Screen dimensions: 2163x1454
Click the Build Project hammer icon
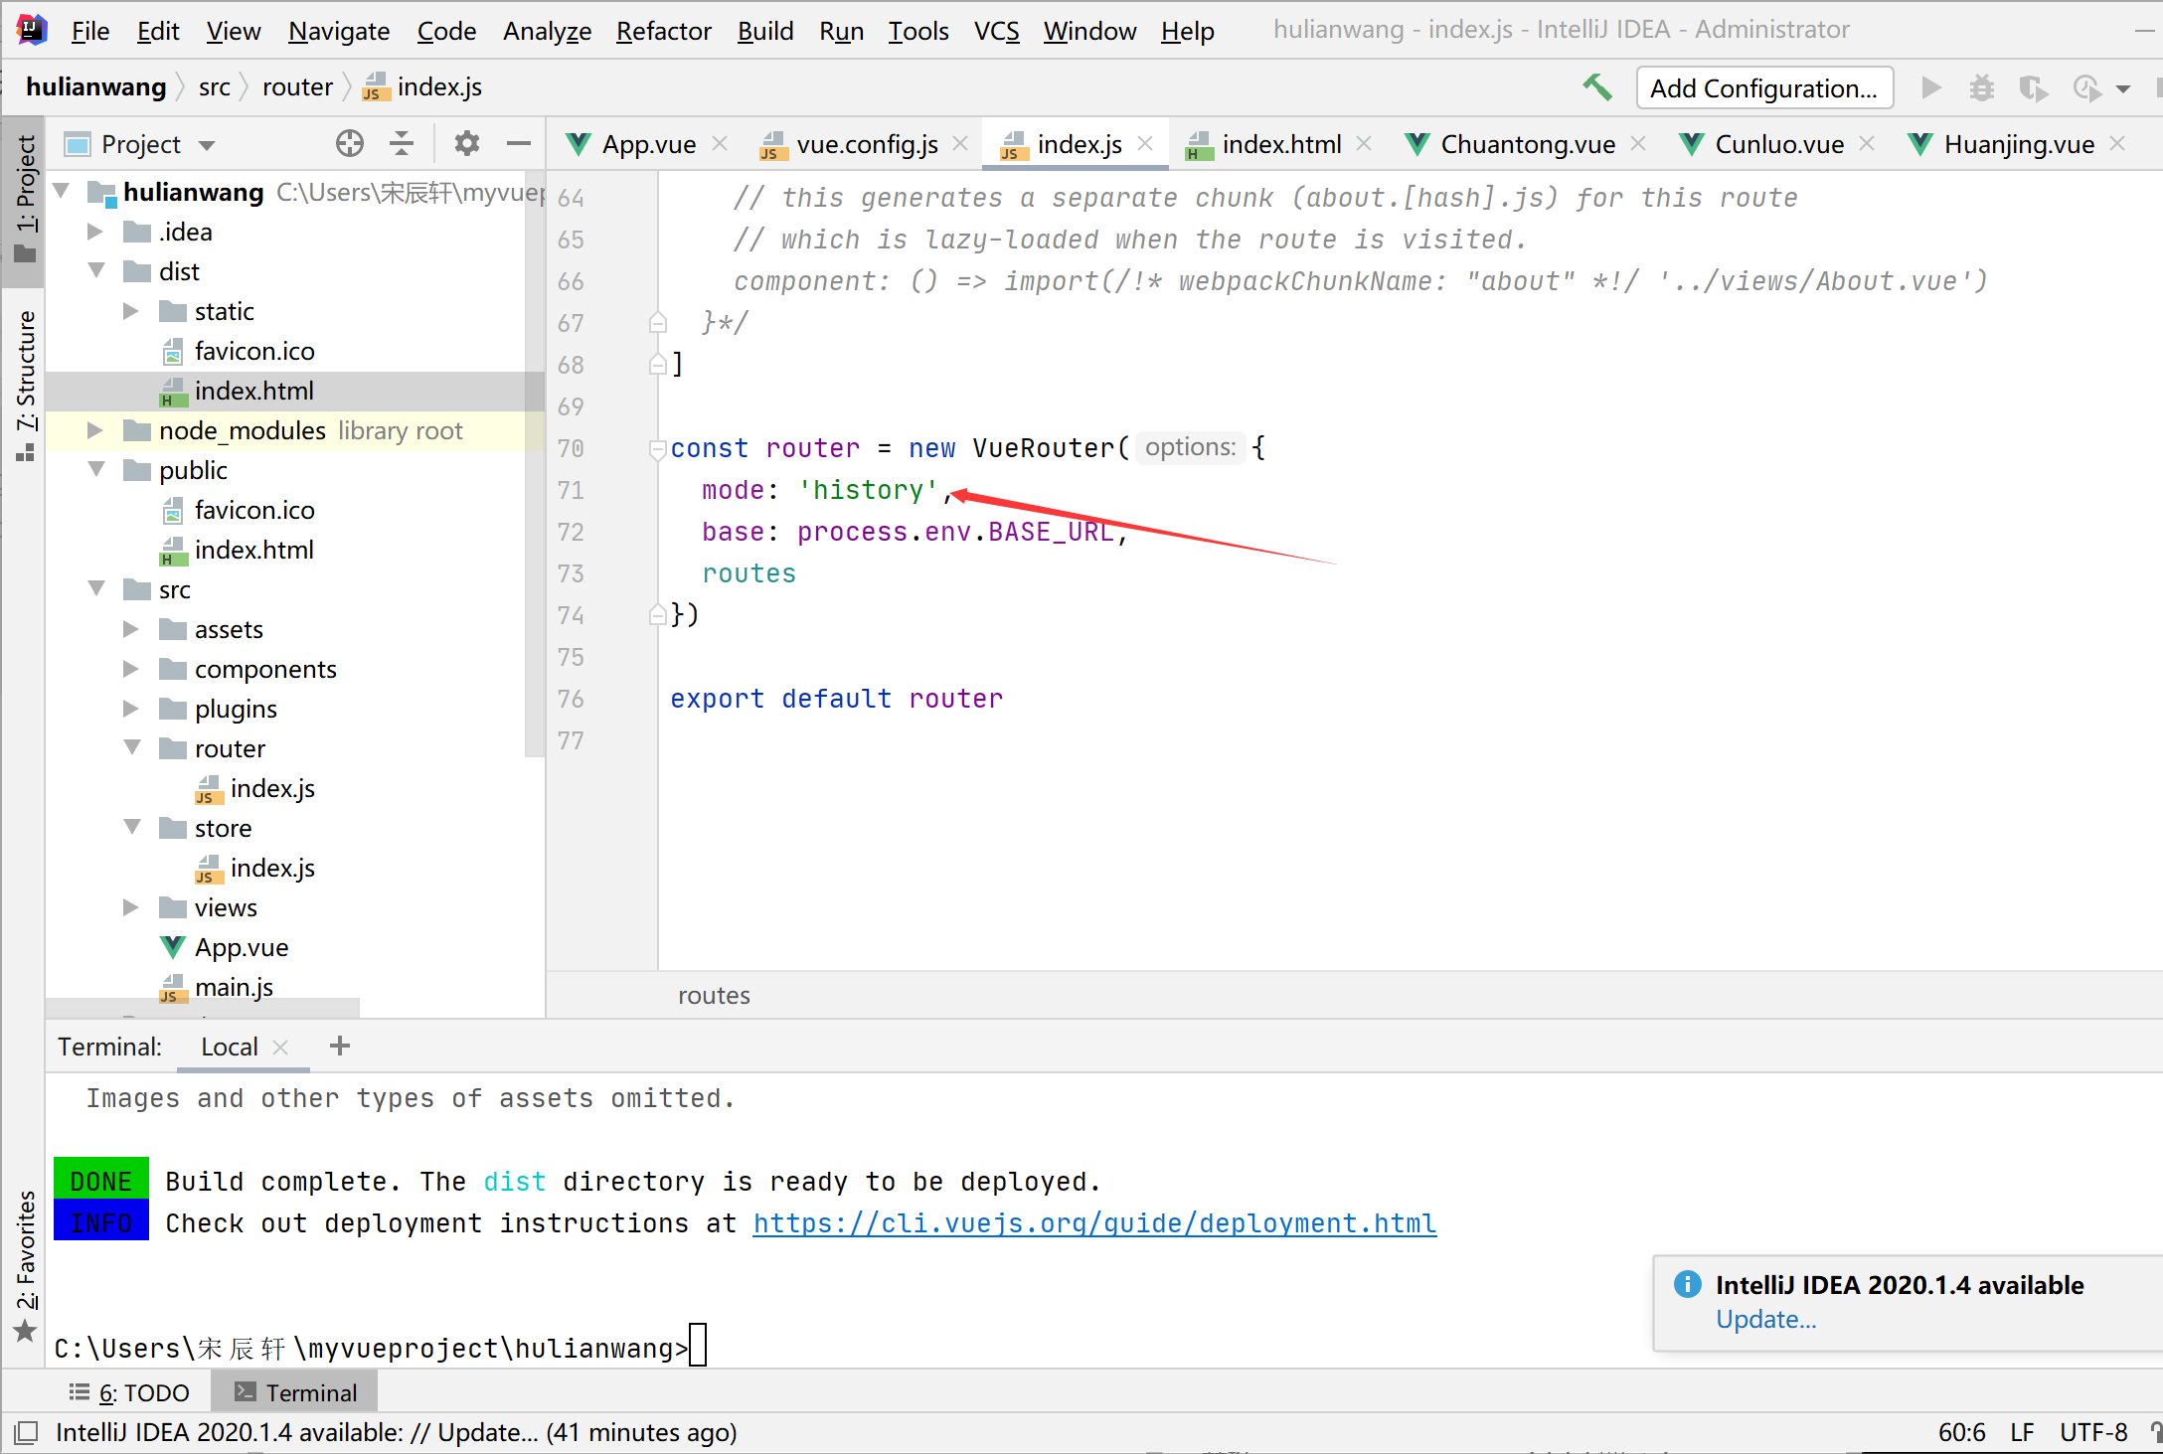pyautogui.click(x=1596, y=87)
